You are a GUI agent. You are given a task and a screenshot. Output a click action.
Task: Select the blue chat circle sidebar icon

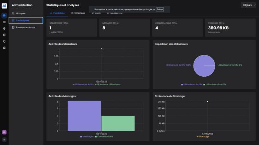[4, 16]
